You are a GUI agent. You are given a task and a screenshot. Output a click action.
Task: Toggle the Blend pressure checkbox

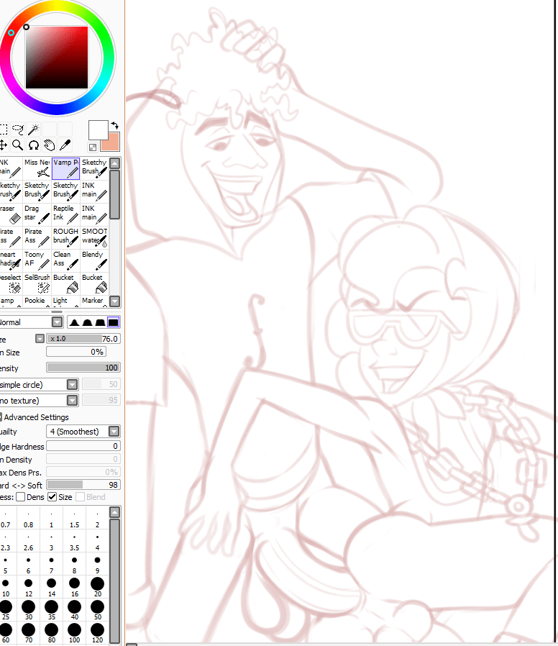pyautogui.click(x=81, y=497)
